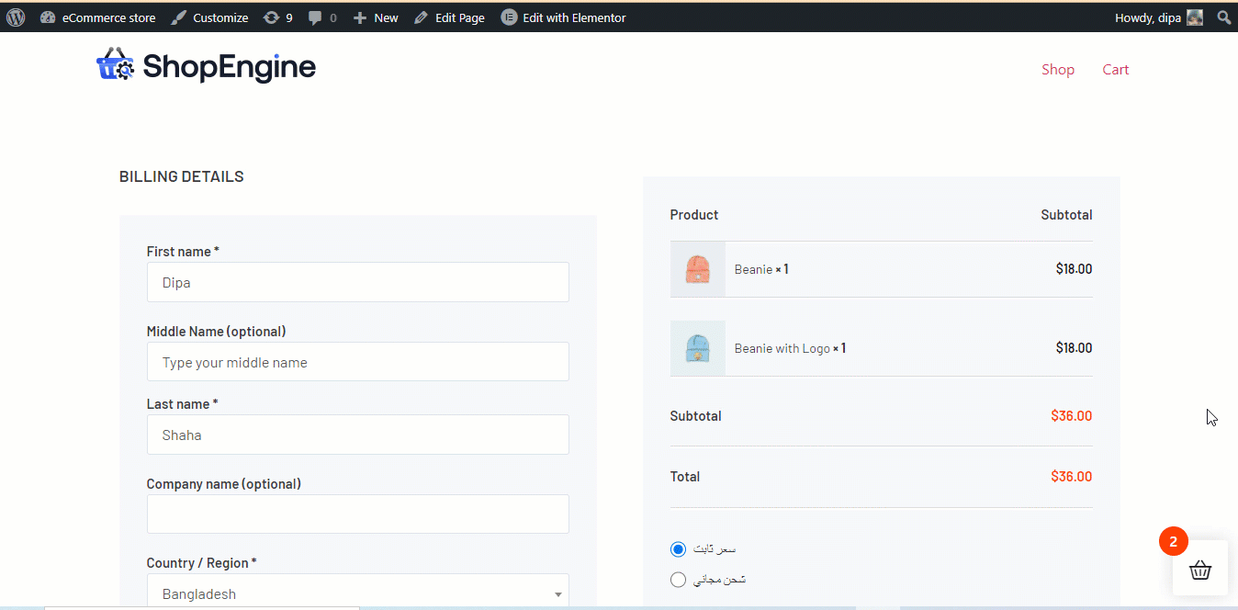Click New in the admin bar
The height and width of the screenshot is (610, 1238).
click(376, 17)
